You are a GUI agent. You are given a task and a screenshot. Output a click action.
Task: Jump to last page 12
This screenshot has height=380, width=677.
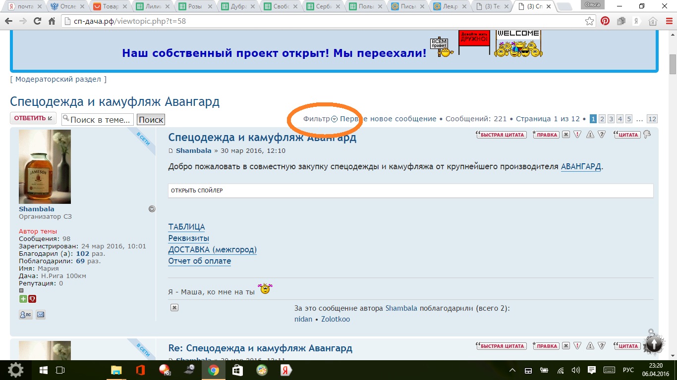click(x=652, y=119)
